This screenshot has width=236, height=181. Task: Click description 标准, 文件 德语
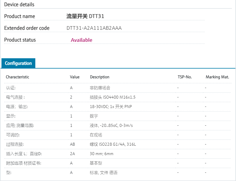point(104,172)
